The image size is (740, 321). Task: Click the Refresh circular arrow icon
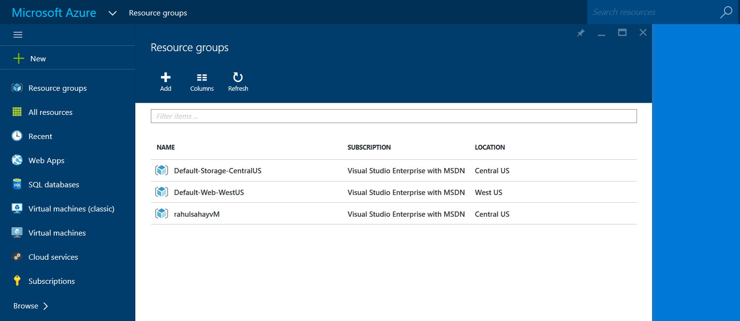(238, 77)
